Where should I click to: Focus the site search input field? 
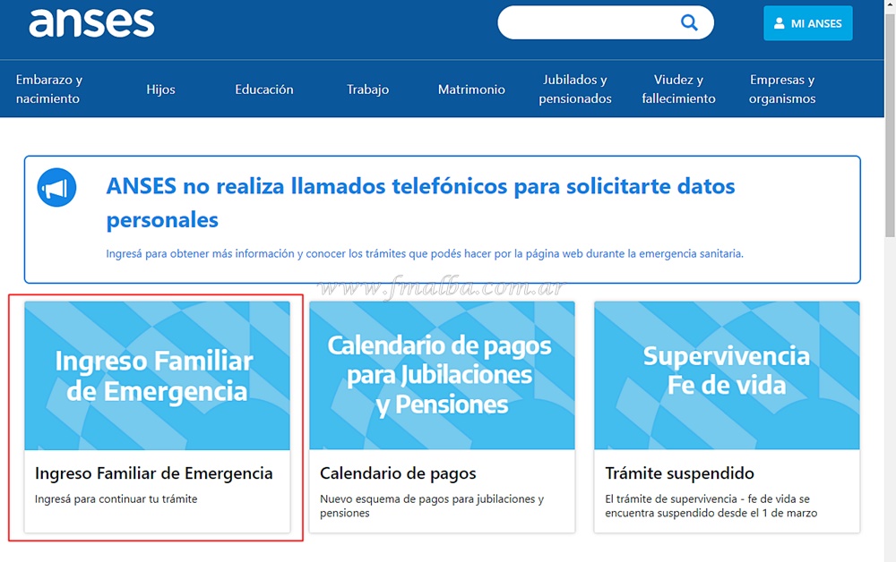605,23
